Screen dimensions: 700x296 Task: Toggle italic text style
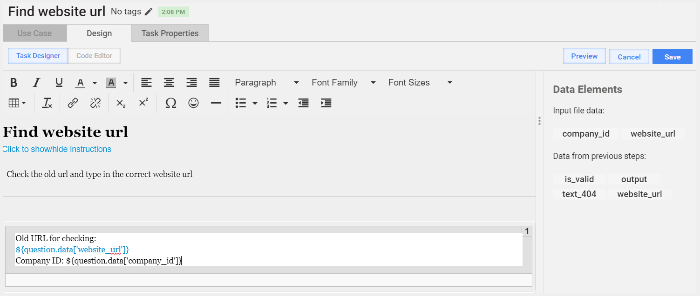36,83
